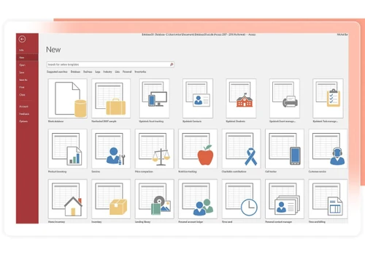Choose Services template with technician icon
Image resolution: width=365 pixels, height=274 pixels.
point(111,148)
